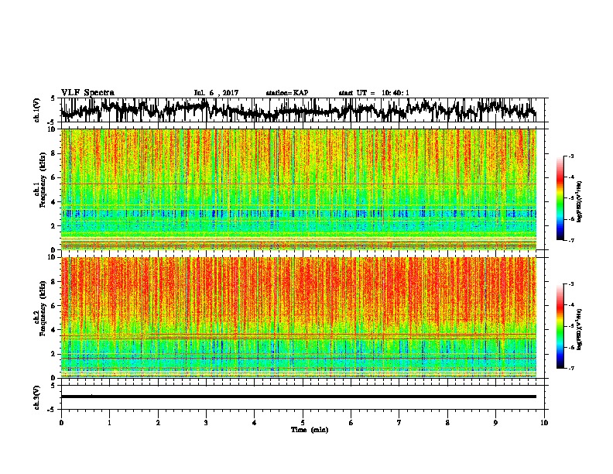Image resolution: width=613 pixels, height=474 pixels.
Task: Click time axis tick label '8'
Action: [447, 423]
